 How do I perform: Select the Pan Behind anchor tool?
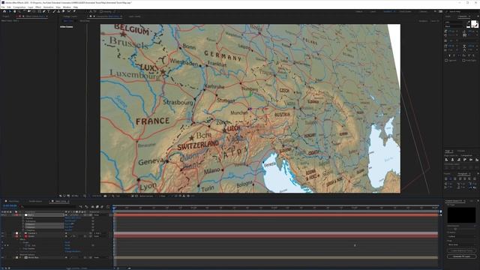pyautogui.click(x=34, y=11)
